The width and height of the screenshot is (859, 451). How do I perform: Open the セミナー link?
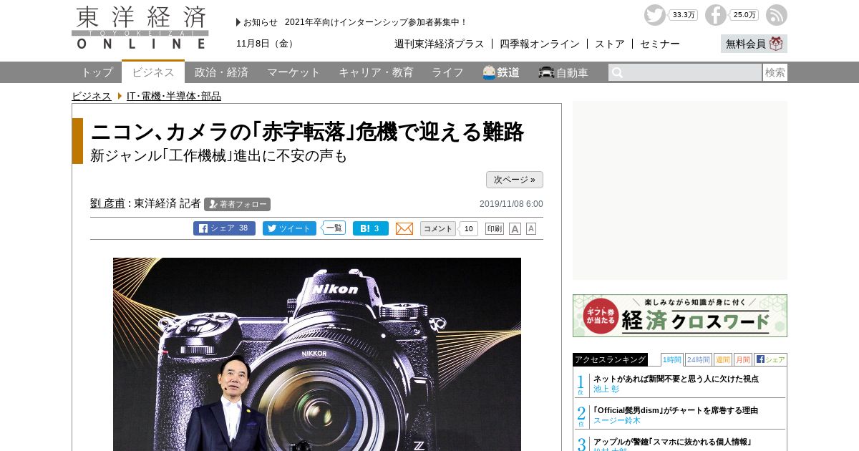click(x=660, y=44)
